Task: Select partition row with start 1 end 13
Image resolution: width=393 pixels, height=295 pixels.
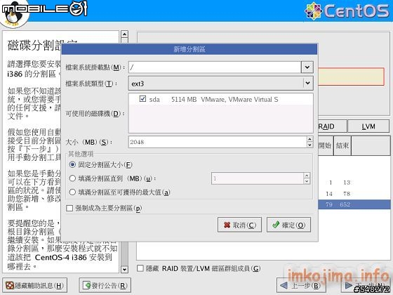Action: pos(354,183)
